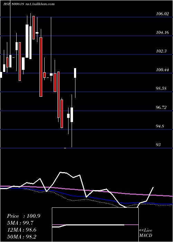Click the Live MACD inset chart box

click(x=95, y=225)
